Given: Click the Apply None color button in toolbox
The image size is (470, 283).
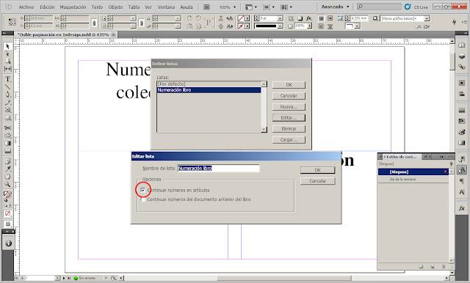Looking at the screenshot, I should tap(8, 213).
